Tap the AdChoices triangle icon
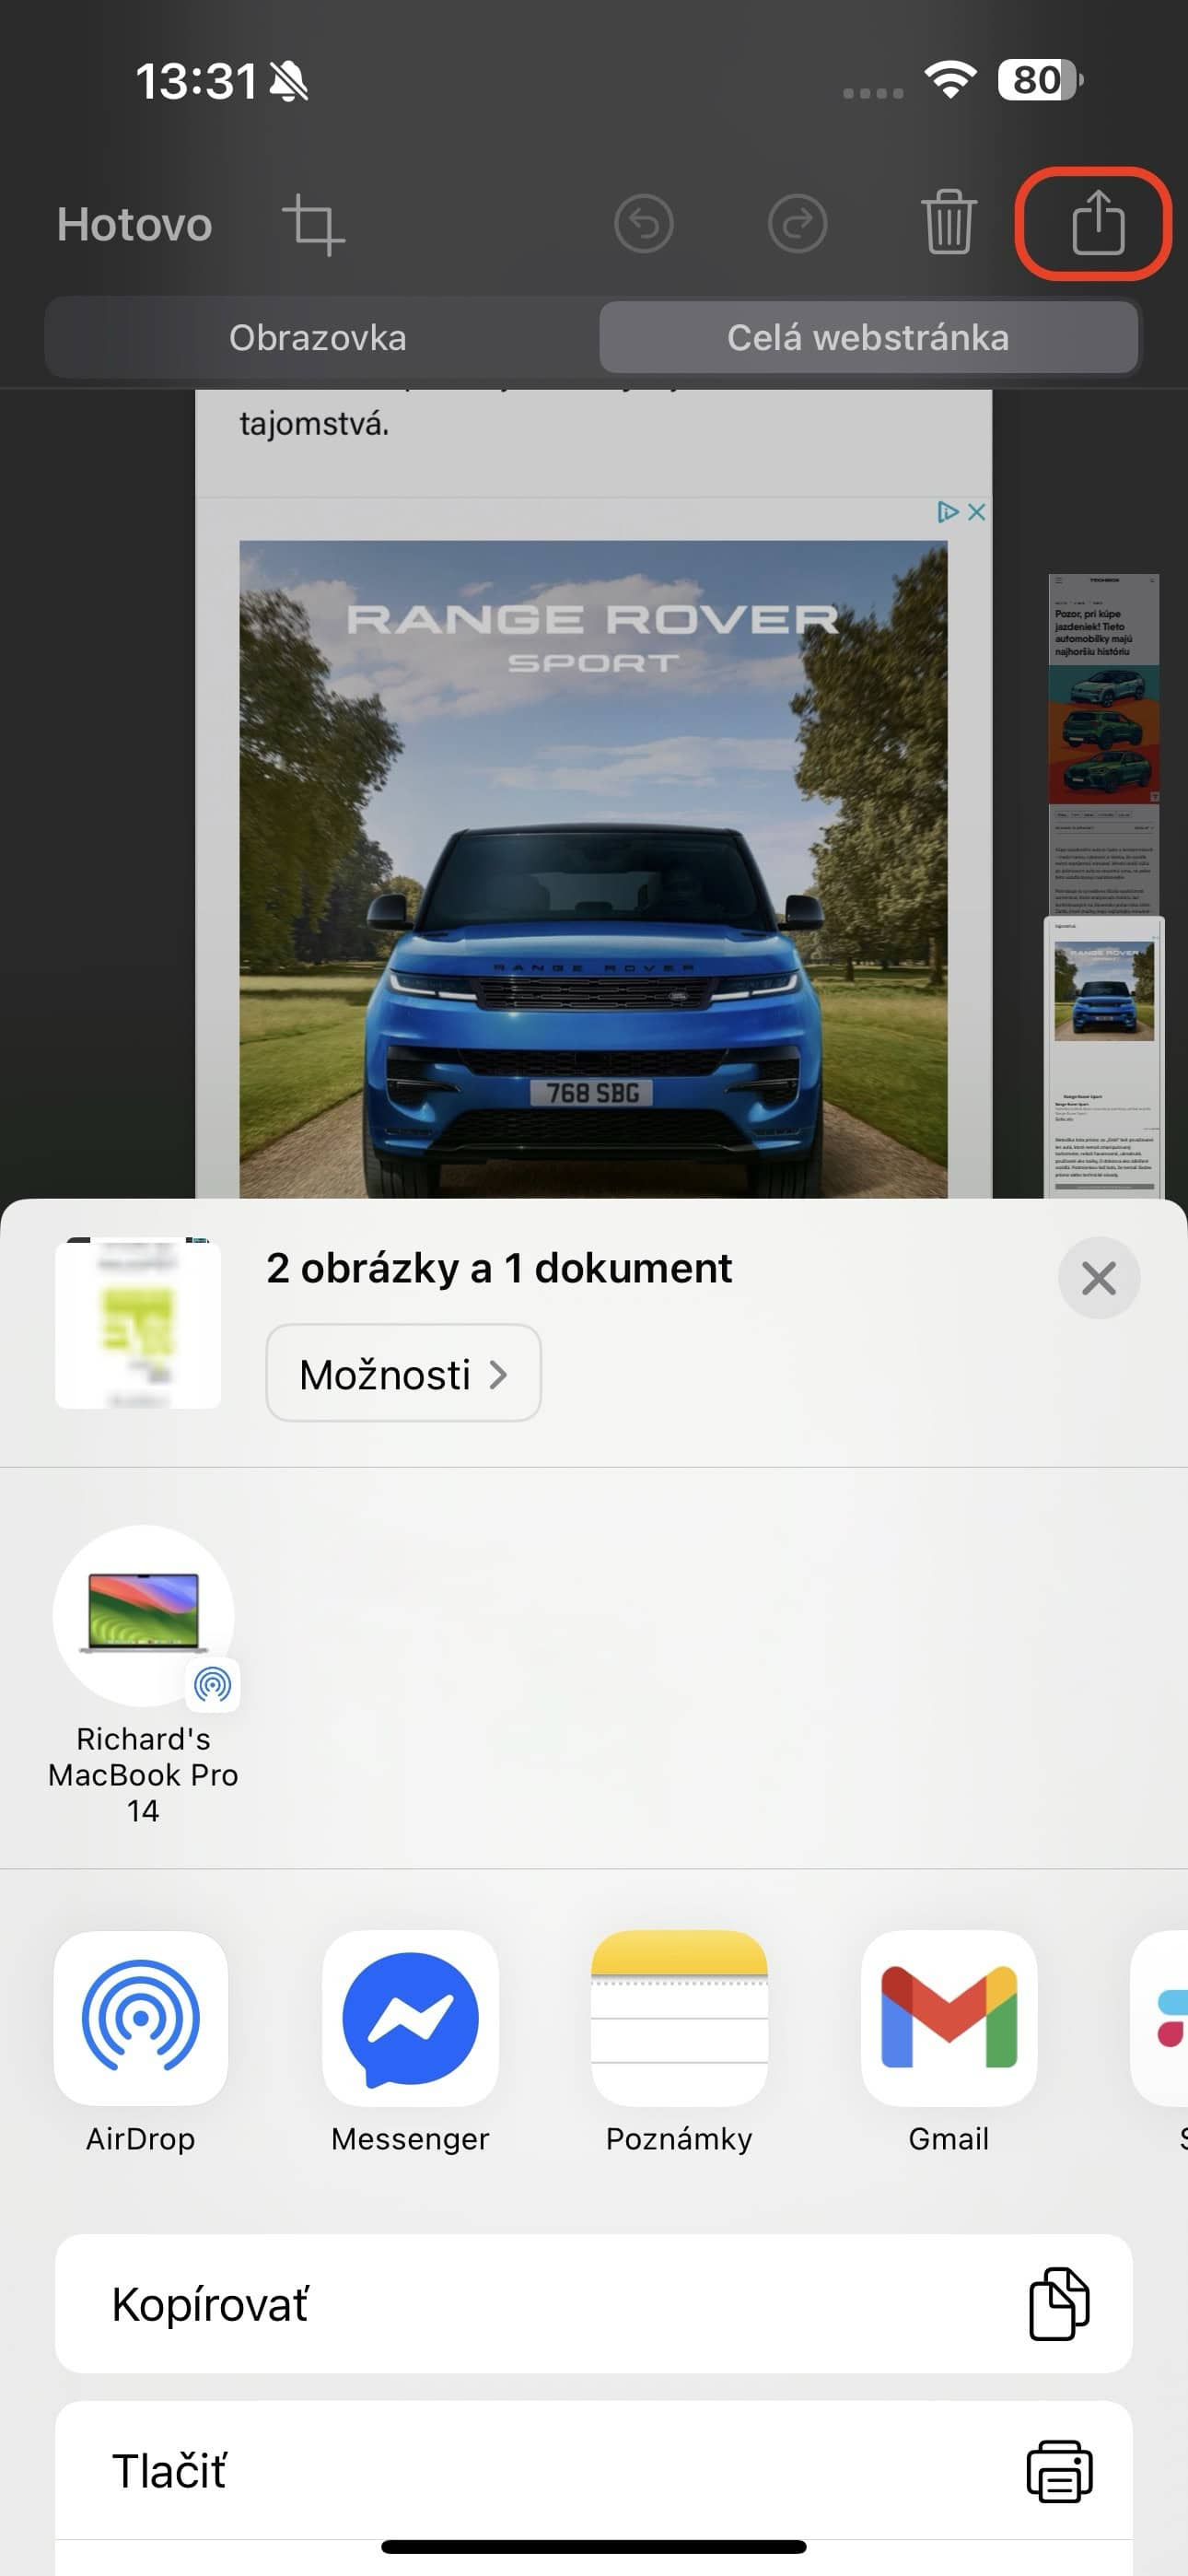Image resolution: width=1188 pixels, height=2576 pixels. coord(947,512)
